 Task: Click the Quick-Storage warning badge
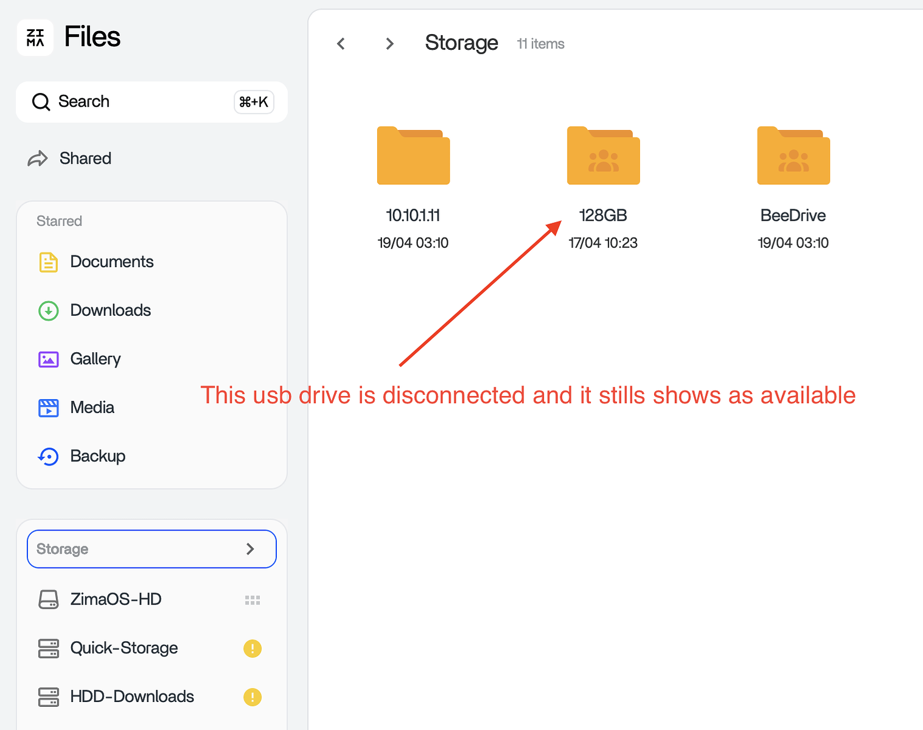pyautogui.click(x=253, y=648)
